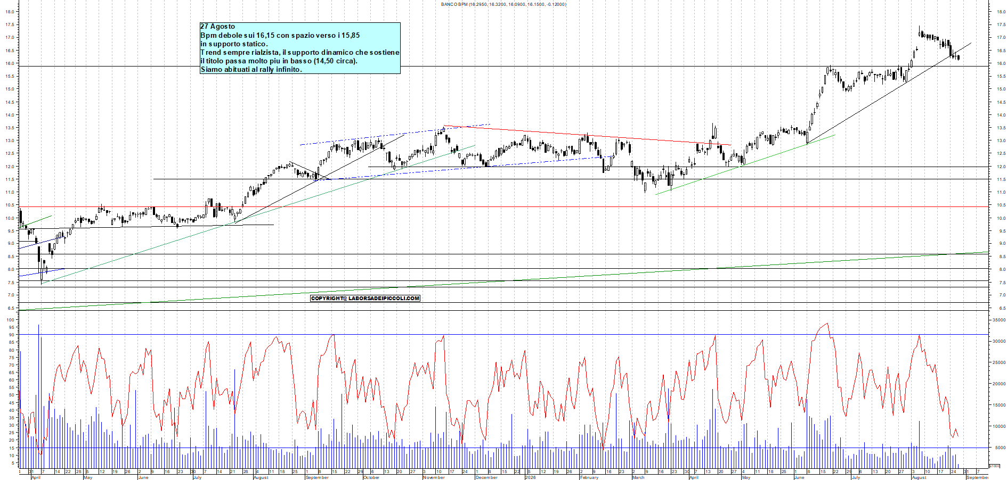Image resolution: width=1007 pixels, height=480 pixels.
Task: Click the November label on the time axis
Action: pos(434,477)
